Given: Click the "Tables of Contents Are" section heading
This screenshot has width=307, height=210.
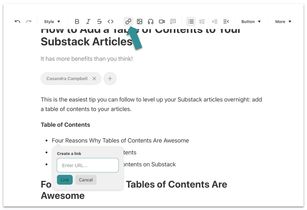Looking at the screenshot, I should [176, 185].
